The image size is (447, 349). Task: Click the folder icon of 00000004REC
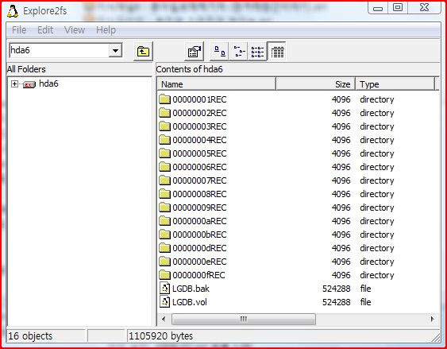pos(164,140)
